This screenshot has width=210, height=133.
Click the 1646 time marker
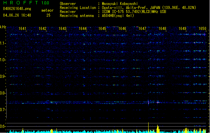pos(122,28)
